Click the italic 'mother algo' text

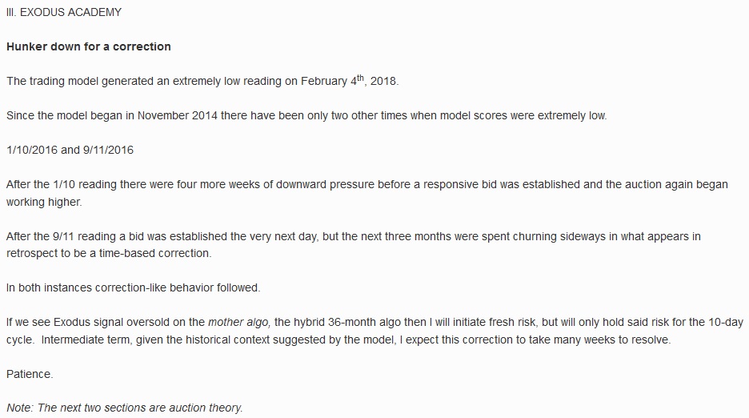click(x=239, y=323)
